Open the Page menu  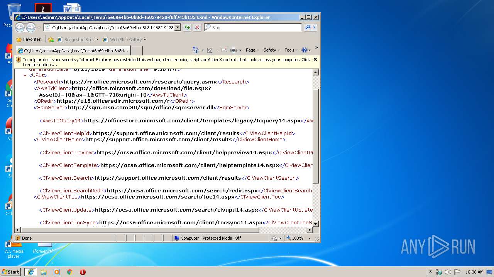tap(252, 50)
